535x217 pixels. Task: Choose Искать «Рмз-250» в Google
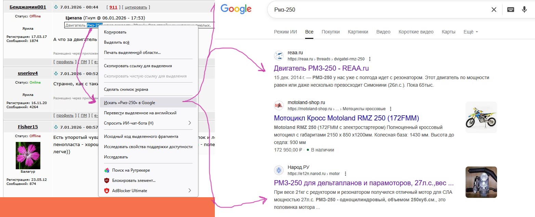[x=129, y=103]
